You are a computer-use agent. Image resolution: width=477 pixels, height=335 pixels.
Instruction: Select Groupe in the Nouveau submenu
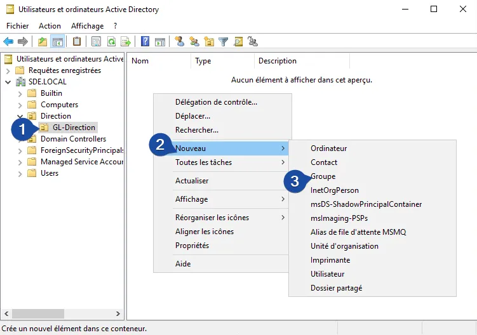pyautogui.click(x=323, y=176)
